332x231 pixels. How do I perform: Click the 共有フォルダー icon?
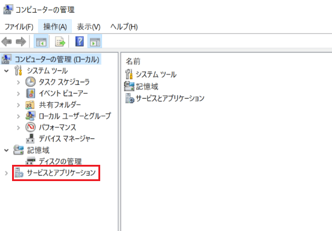tap(30, 105)
